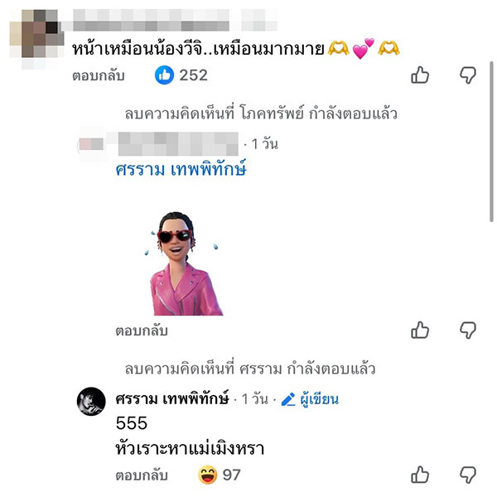Screen dimensions: 497x497
Task: Thumbs up the avatar sticker reply
Action: 420,331
